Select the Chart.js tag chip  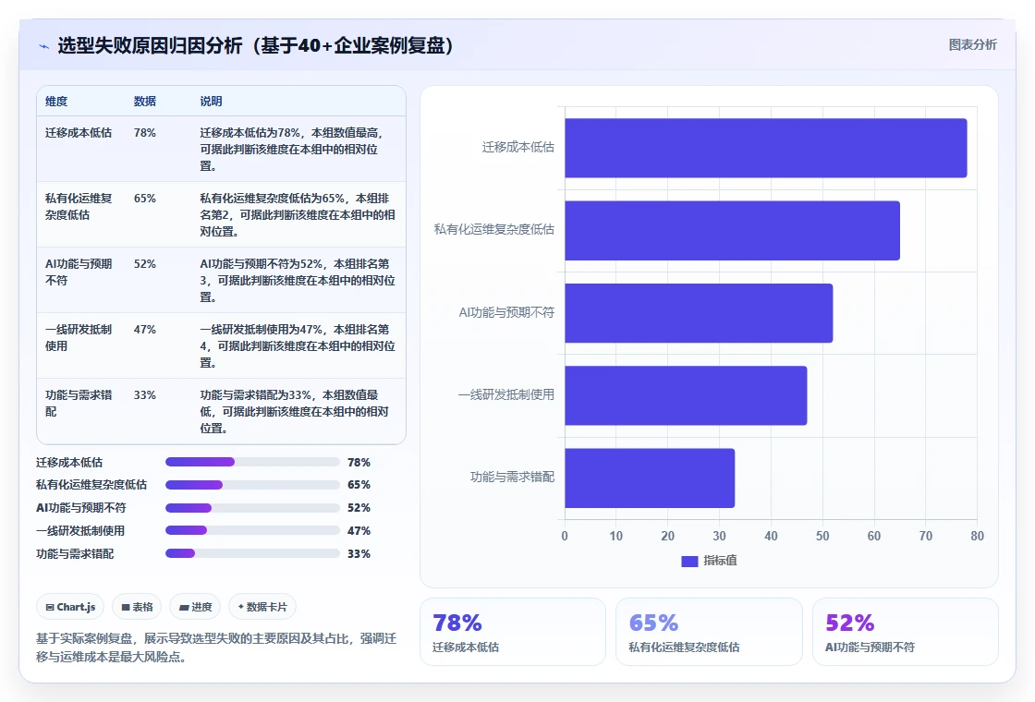70,607
